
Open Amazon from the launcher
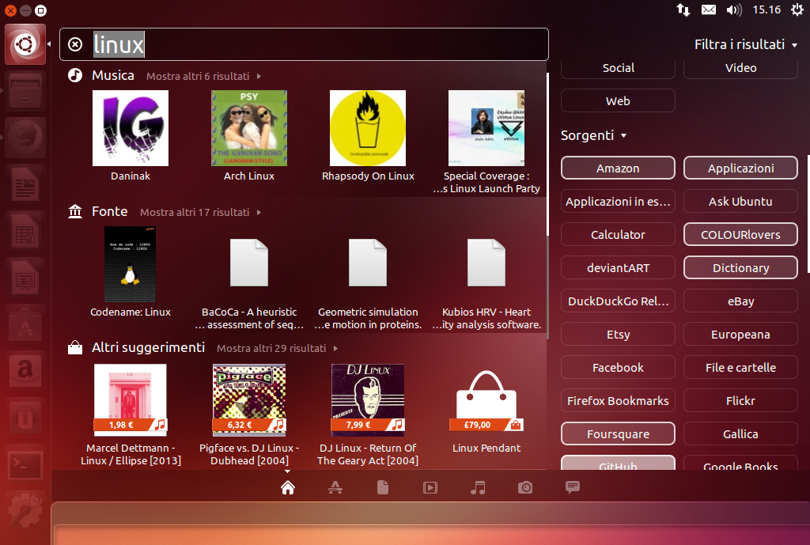pyautogui.click(x=25, y=370)
